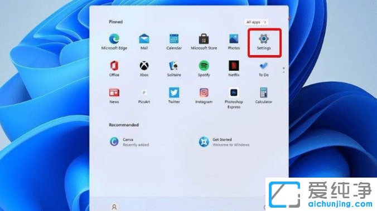Launch Photoshop Express

(234, 98)
